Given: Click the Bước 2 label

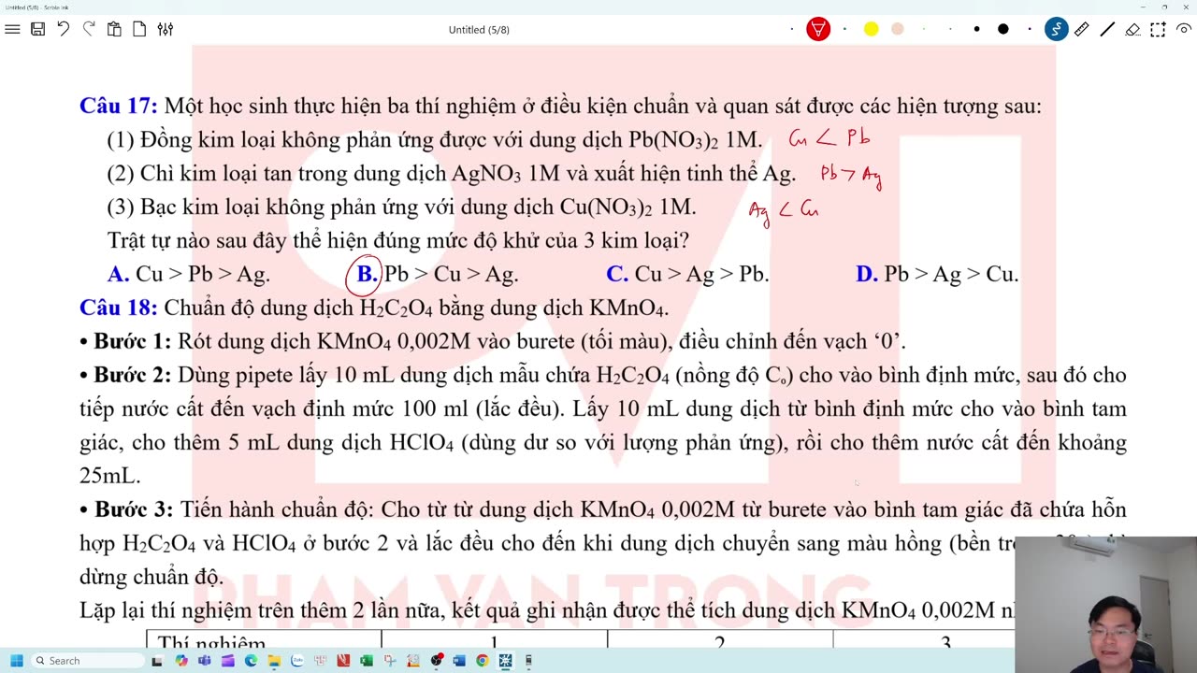Looking at the screenshot, I should (x=133, y=375).
